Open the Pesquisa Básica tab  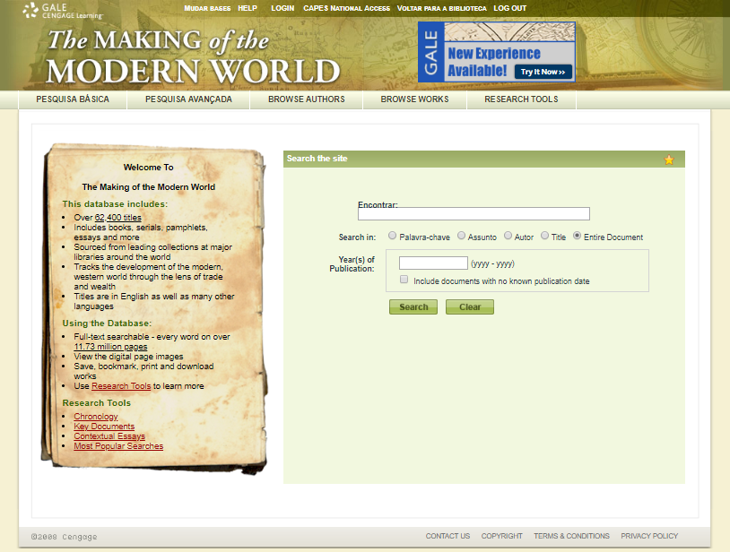click(x=73, y=99)
